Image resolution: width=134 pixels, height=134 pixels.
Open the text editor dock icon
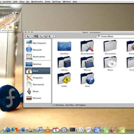[x=89, y=130]
